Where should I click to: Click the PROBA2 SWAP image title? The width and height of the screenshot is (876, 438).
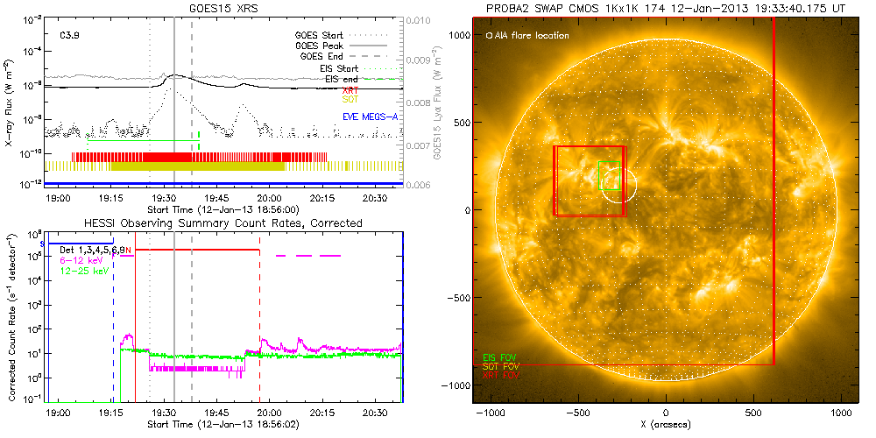[x=666, y=7]
